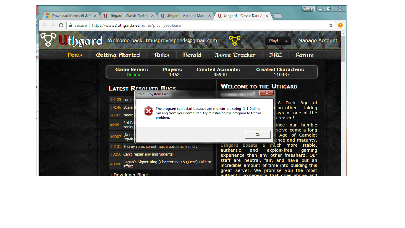Open bug #787 link

coord(116,115)
